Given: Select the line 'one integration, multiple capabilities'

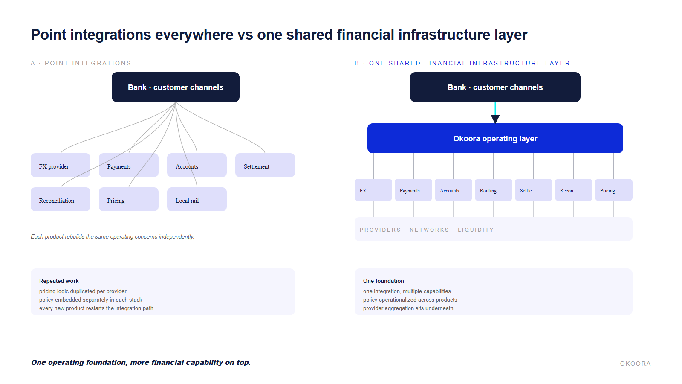Looking at the screenshot, I should (x=407, y=291).
